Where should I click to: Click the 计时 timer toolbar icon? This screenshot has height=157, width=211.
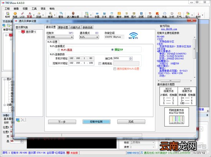click(x=172, y=15)
